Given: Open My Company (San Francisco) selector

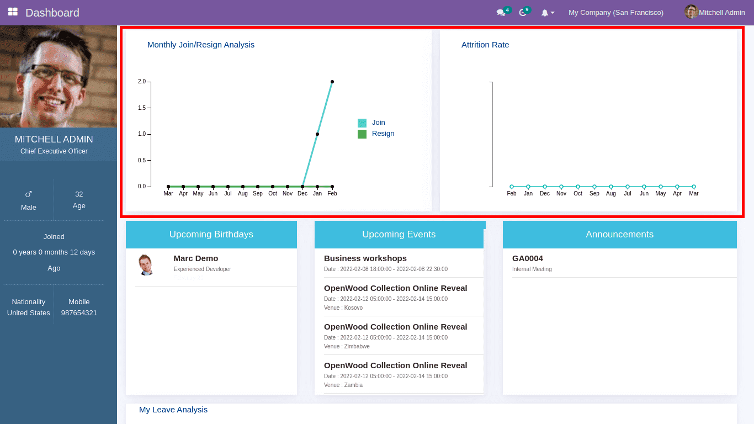Looking at the screenshot, I should point(615,12).
